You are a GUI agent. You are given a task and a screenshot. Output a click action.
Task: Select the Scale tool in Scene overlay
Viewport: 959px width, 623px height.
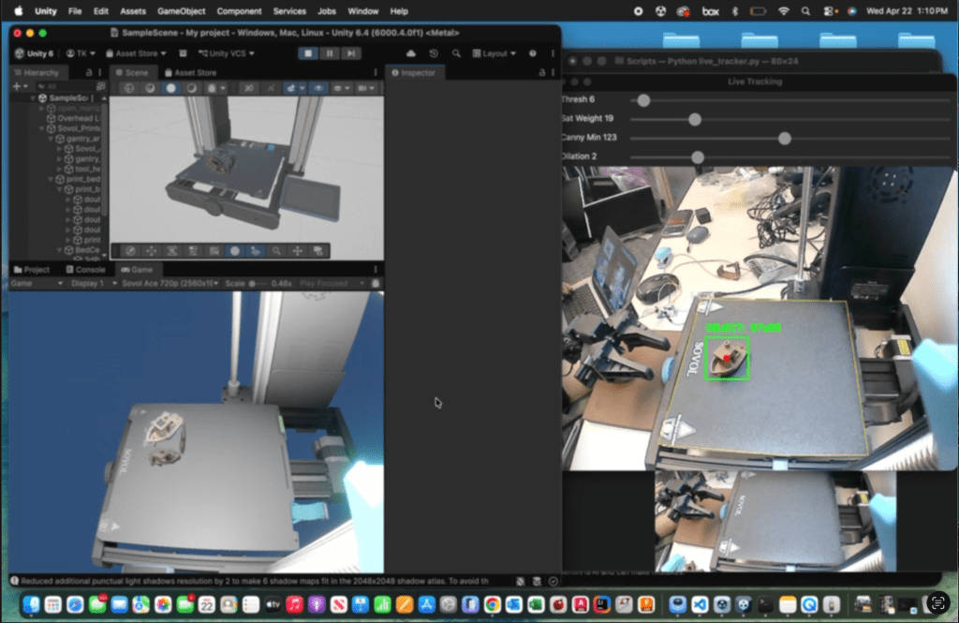[x=193, y=251]
